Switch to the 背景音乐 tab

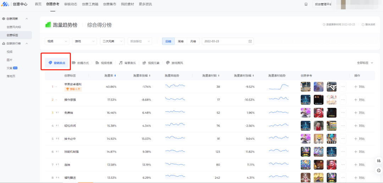[x=127, y=63]
